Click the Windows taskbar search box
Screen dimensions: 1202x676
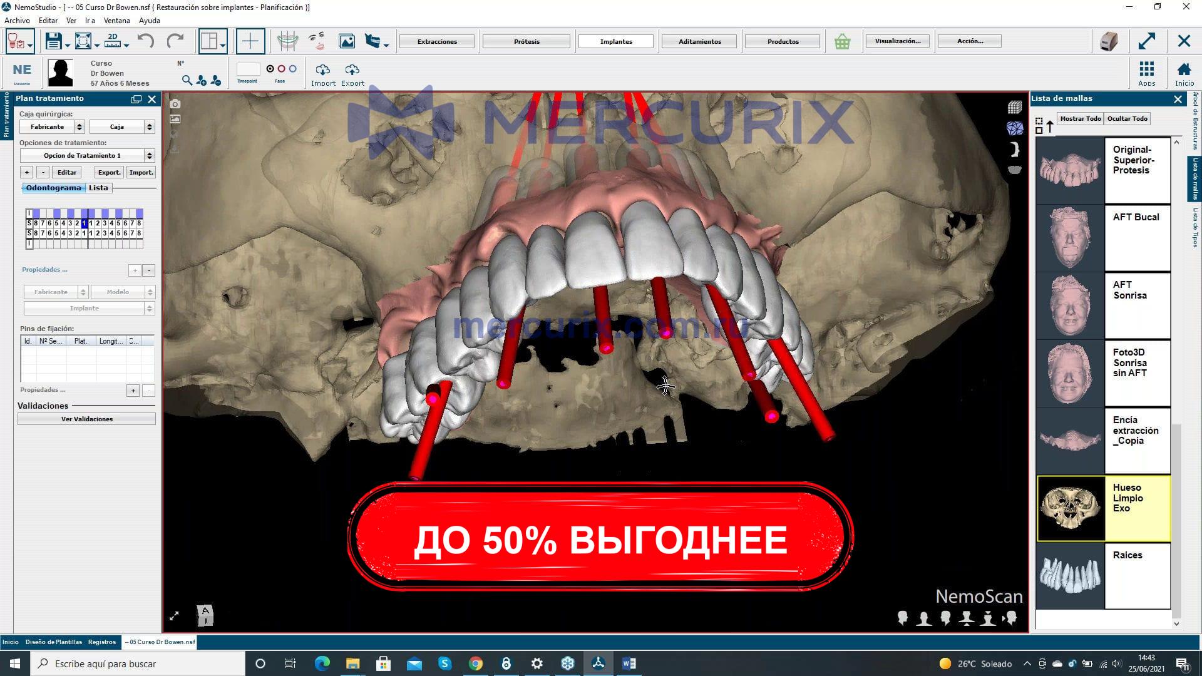coord(138,663)
